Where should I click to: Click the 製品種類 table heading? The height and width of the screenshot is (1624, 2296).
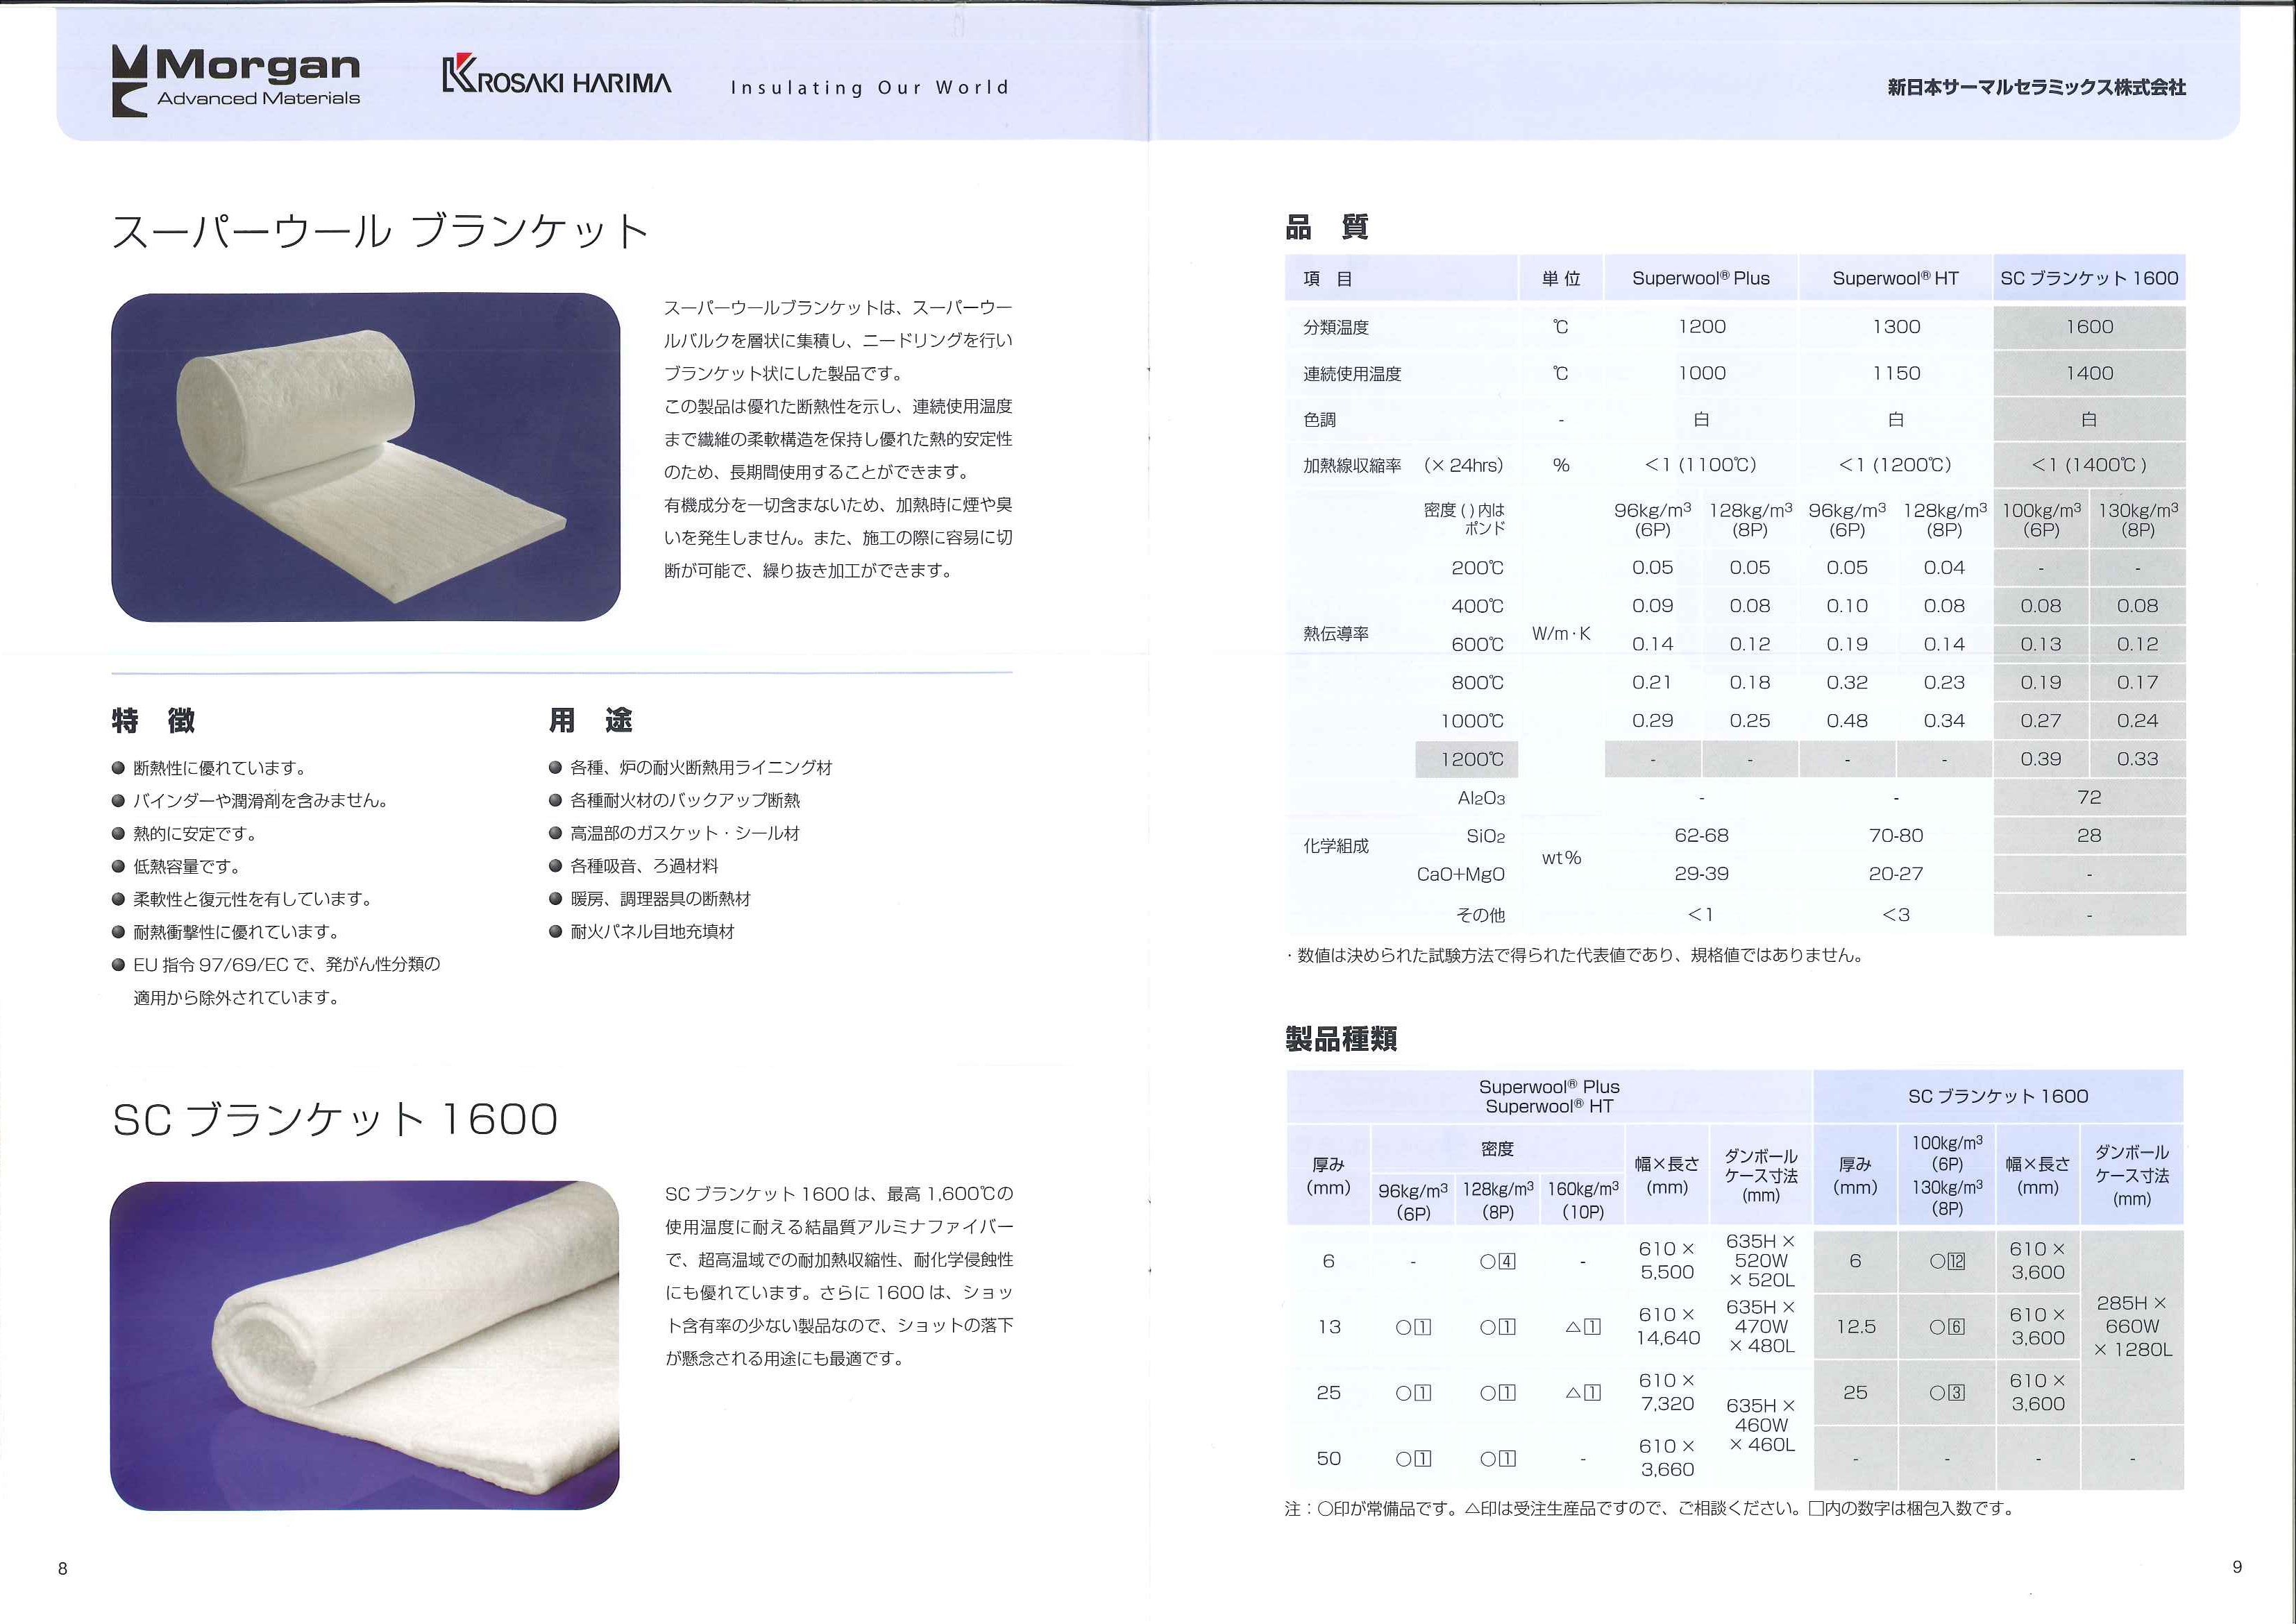1341,1040
